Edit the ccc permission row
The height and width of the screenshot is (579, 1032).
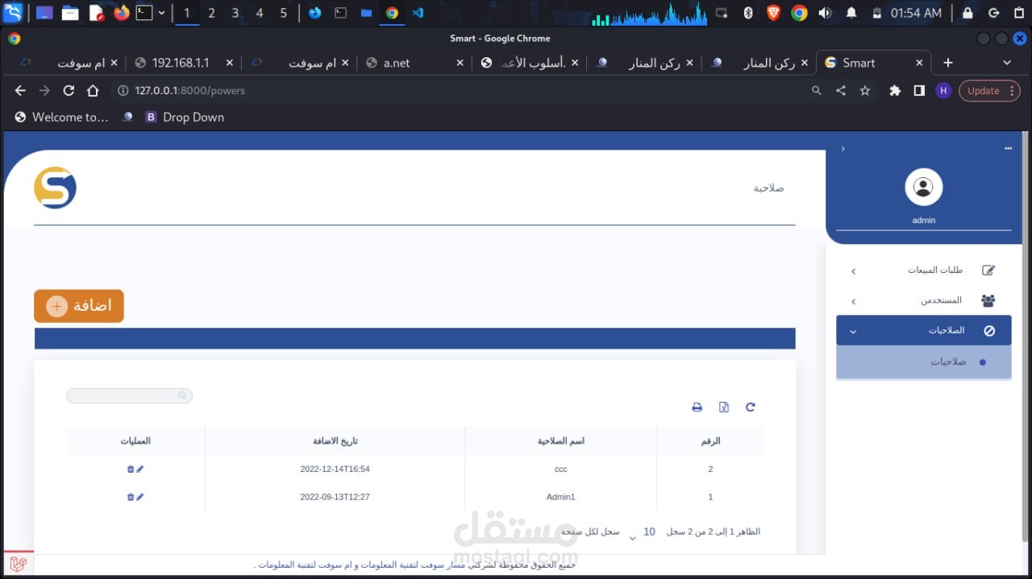point(140,469)
